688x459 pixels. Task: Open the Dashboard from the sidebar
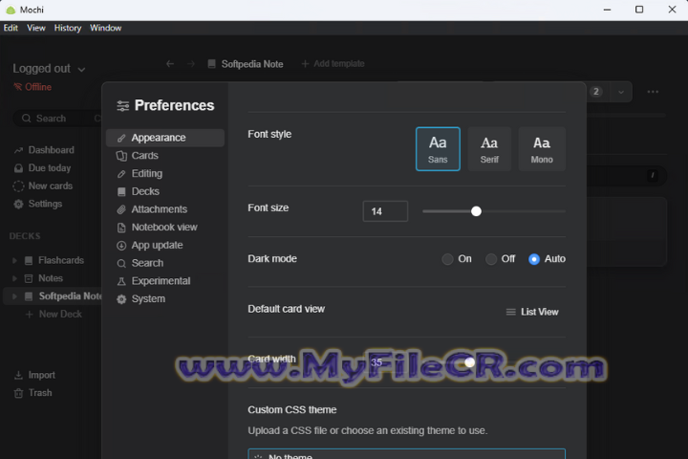pyautogui.click(x=44, y=150)
